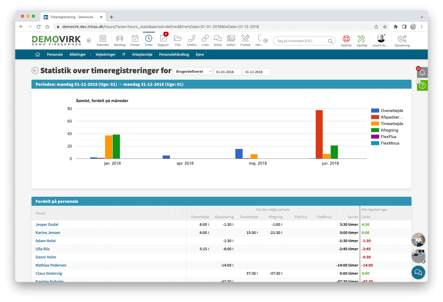Open Jesper Du... user profile
The image size is (443, 302).
[381, 41]
